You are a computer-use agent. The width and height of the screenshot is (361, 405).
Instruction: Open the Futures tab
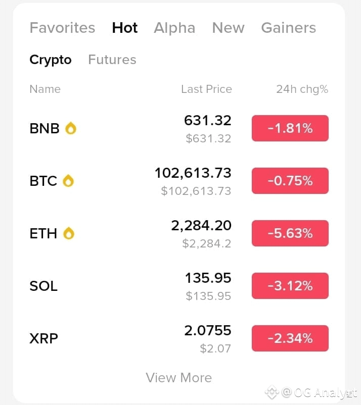[x=112, y=60]
